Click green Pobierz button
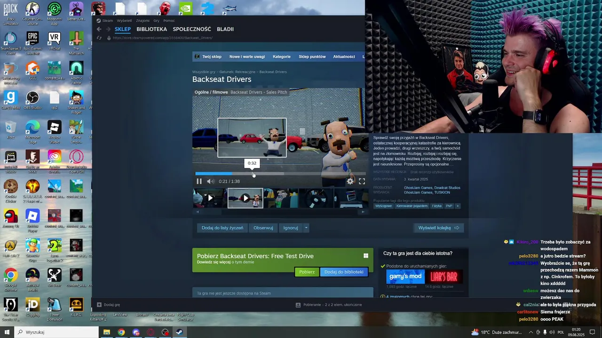Screen dimensions: 602x338 (x=307, y=272)
